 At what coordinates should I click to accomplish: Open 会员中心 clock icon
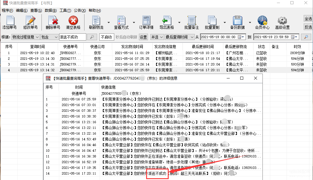click(262, 21)
